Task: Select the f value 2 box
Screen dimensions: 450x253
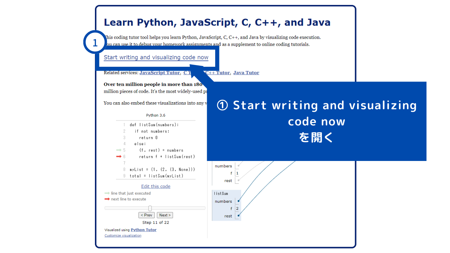Action: 237,209
